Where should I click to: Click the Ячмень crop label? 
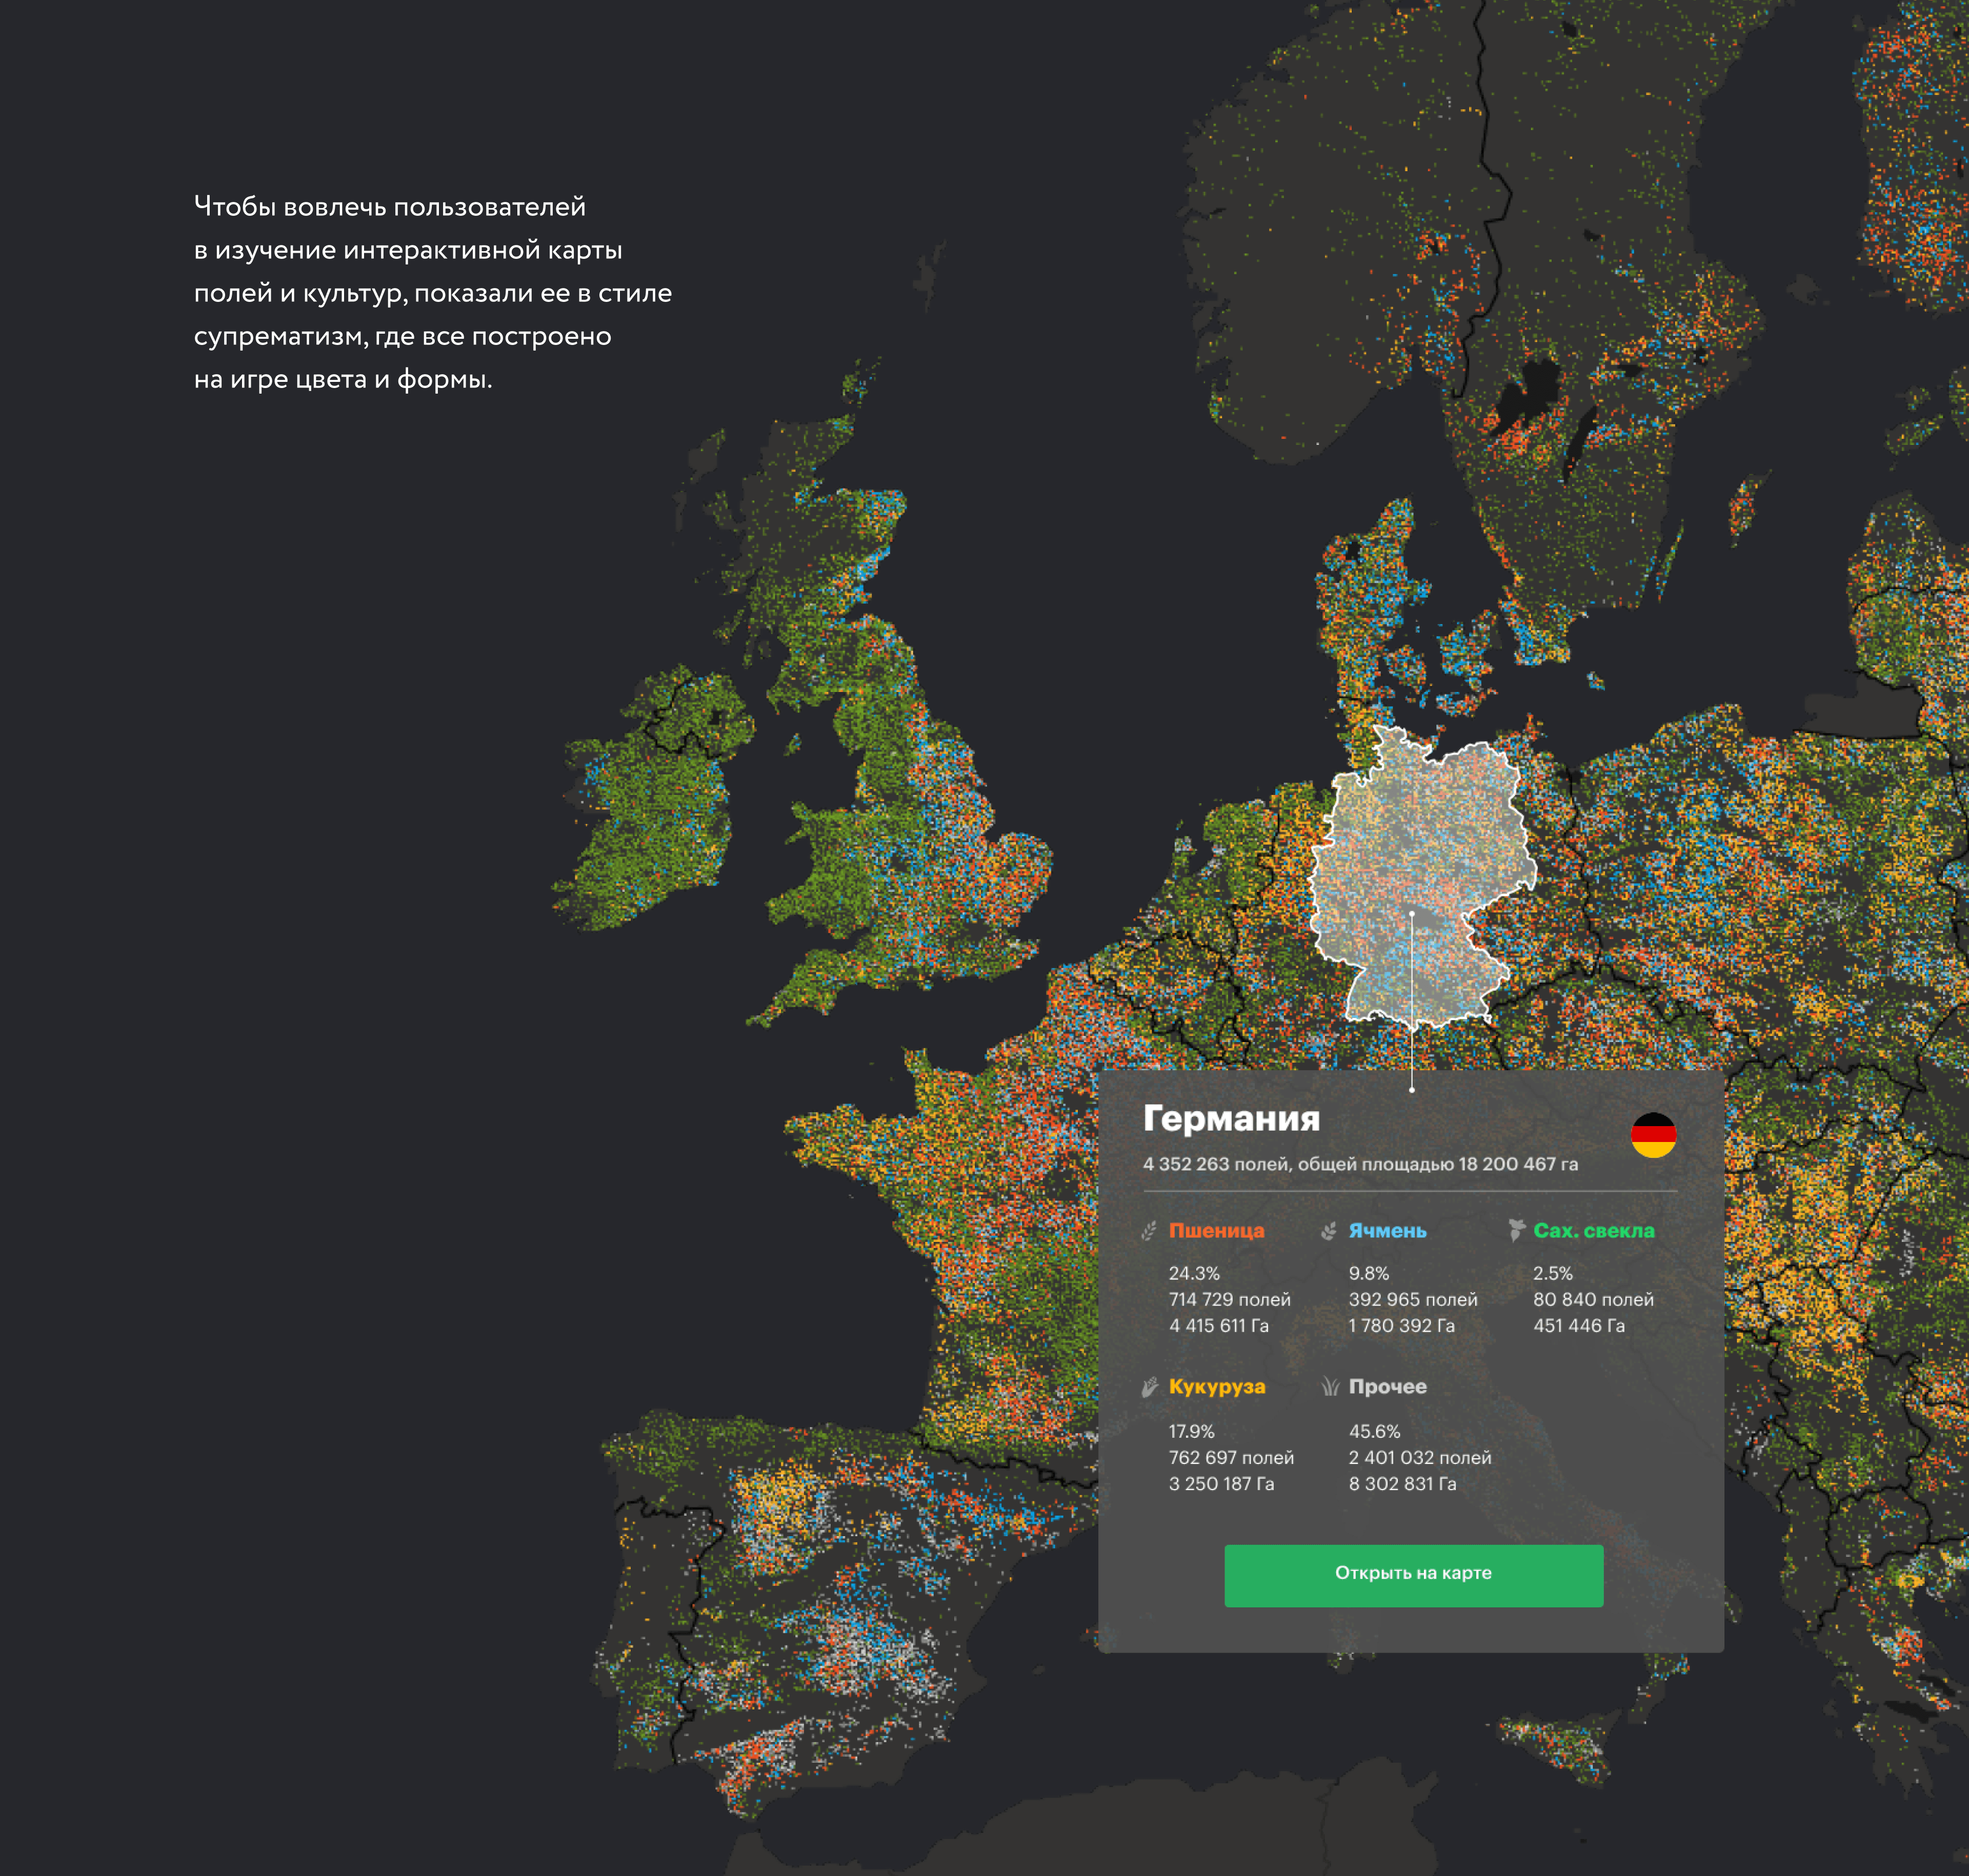[1387, 1231]
